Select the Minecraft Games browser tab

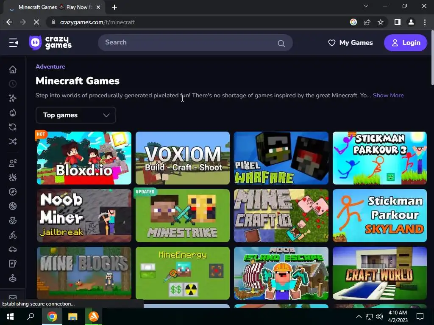[x=55, y=7]
